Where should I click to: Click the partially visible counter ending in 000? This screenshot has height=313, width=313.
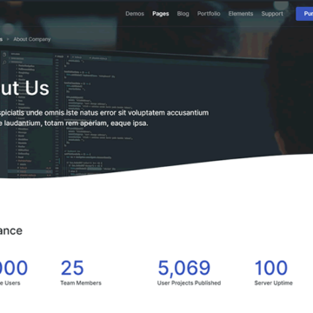tap(14, 268)
